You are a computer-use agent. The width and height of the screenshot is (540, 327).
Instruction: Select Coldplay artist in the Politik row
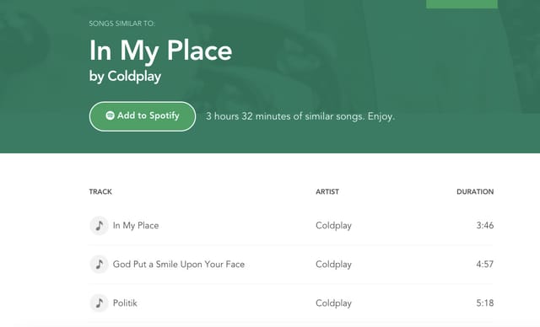pos(333,303)
